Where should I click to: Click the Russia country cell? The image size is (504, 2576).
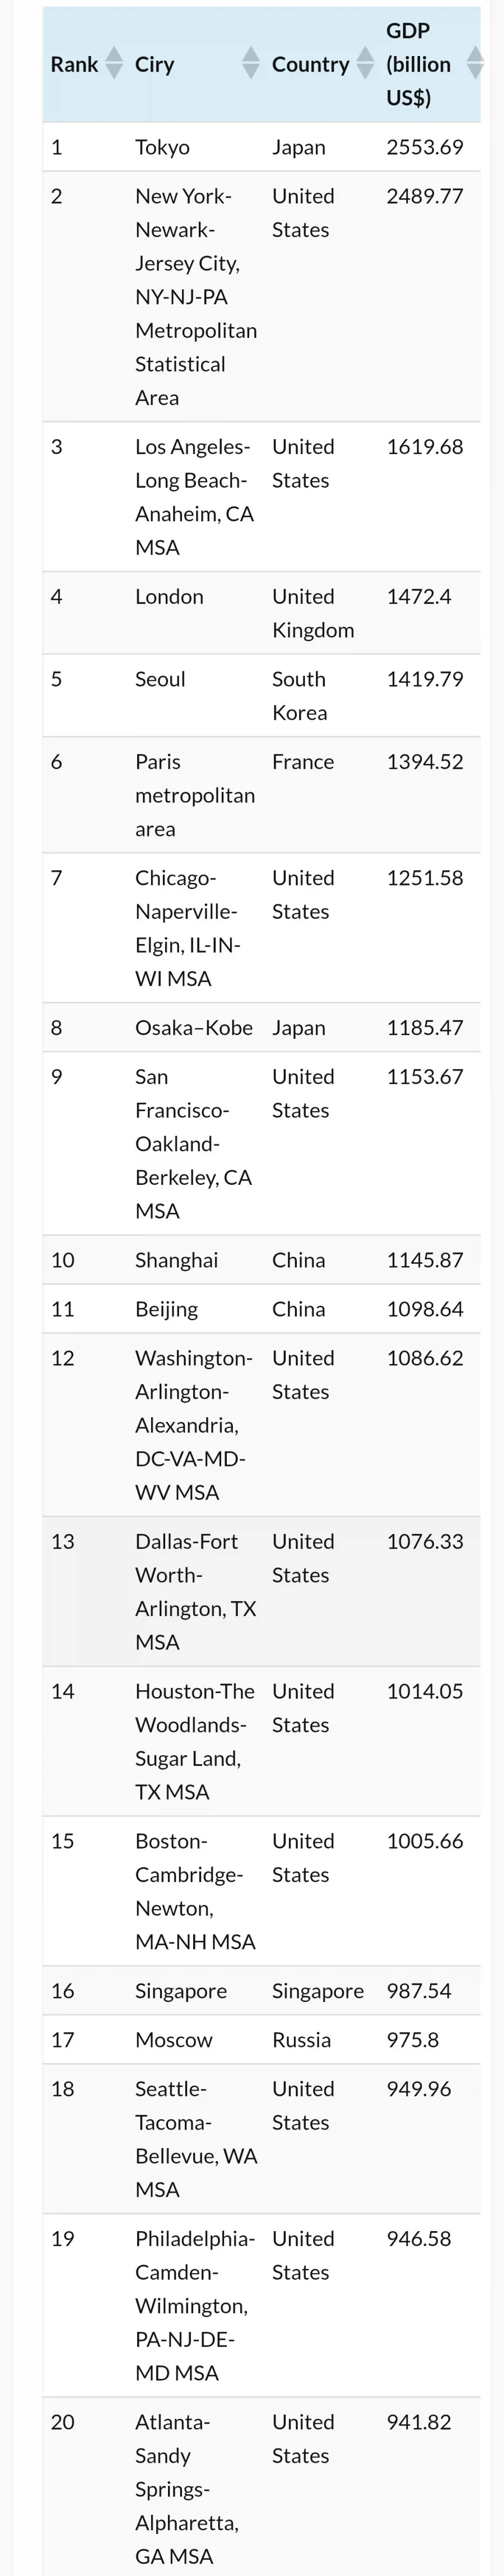[x=301, y=2040]
